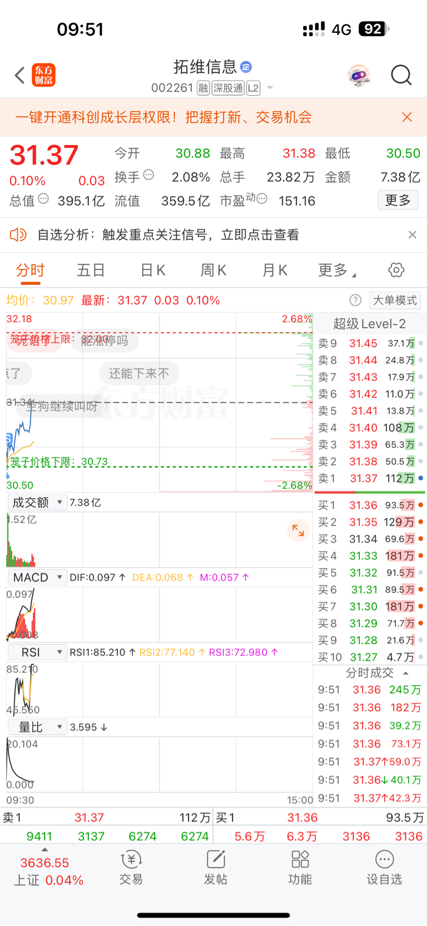Tap the large 31.37 current price
This screenshot has height=926, width=427.
(x=44, y=155)
